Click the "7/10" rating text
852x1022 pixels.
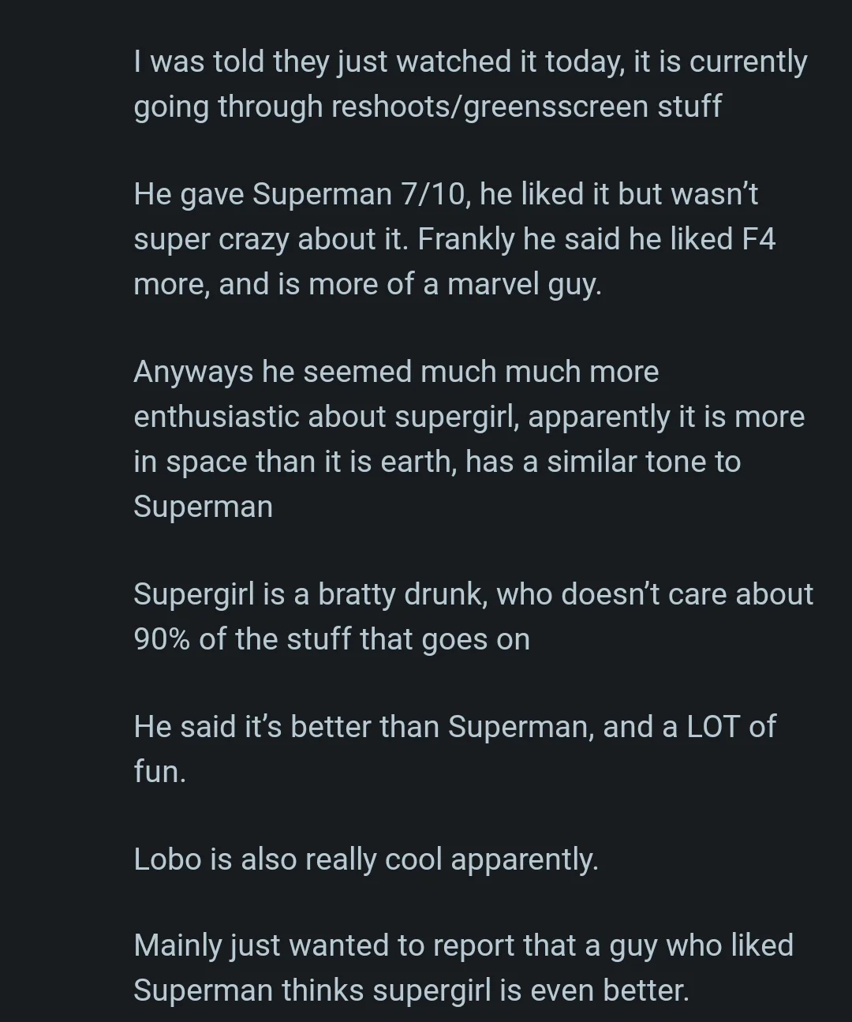pyautogui.click(x=433, y=194)
